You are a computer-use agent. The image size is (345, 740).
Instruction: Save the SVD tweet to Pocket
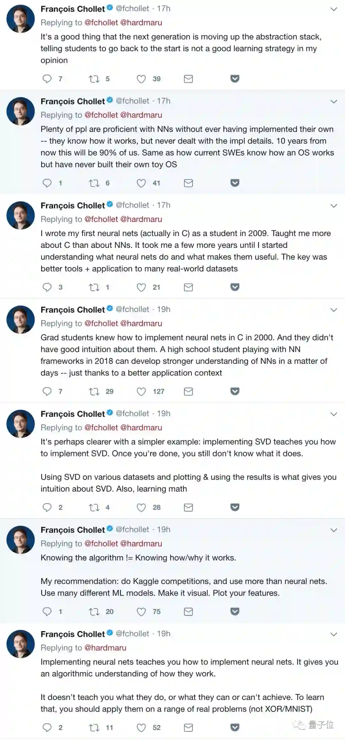pyautogui.click(x=235, y=507)
